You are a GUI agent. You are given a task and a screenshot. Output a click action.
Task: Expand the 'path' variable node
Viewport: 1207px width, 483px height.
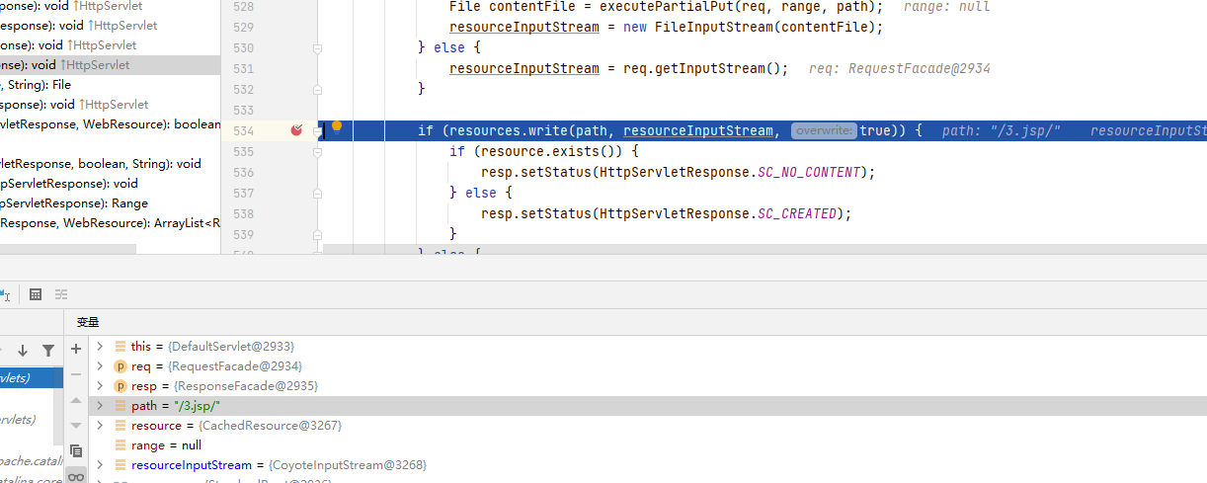(x=100, y=406)
